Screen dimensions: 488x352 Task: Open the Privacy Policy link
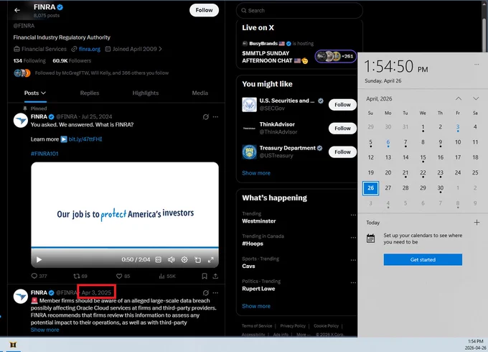tap(293, 326)
